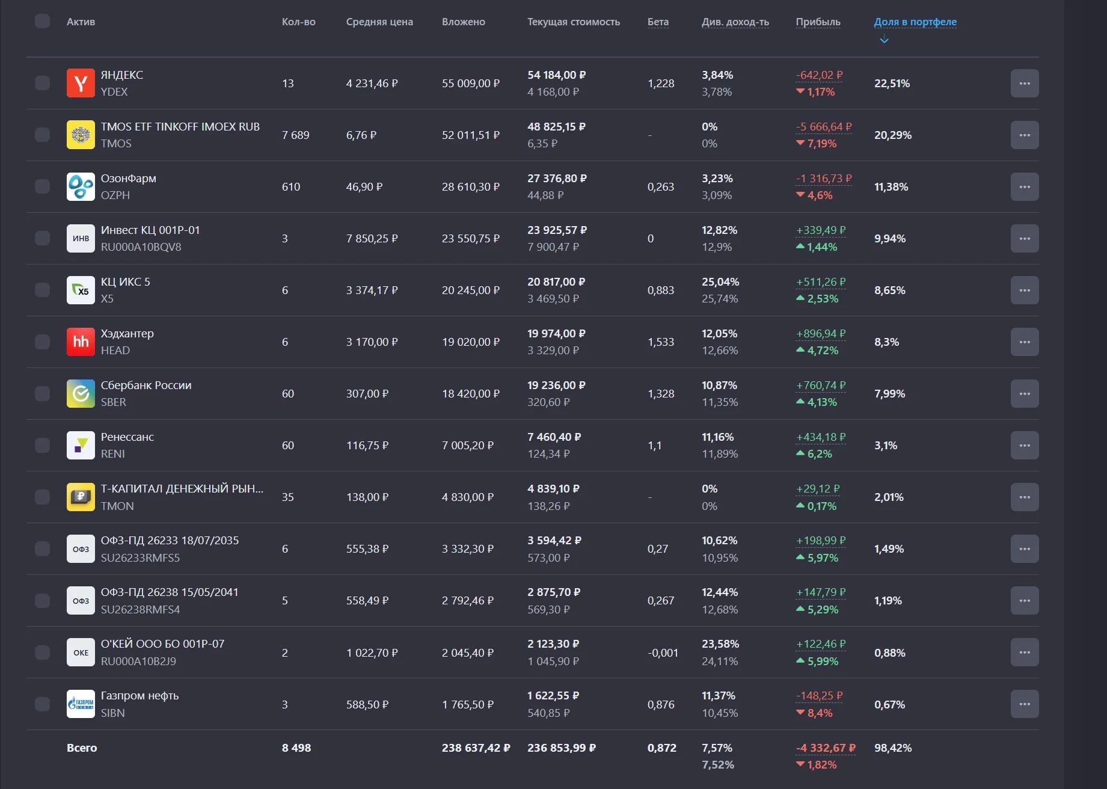Open the ellipsis menu for ОзонФарм
The image size is (1107, 789).
click(1025, 186)
